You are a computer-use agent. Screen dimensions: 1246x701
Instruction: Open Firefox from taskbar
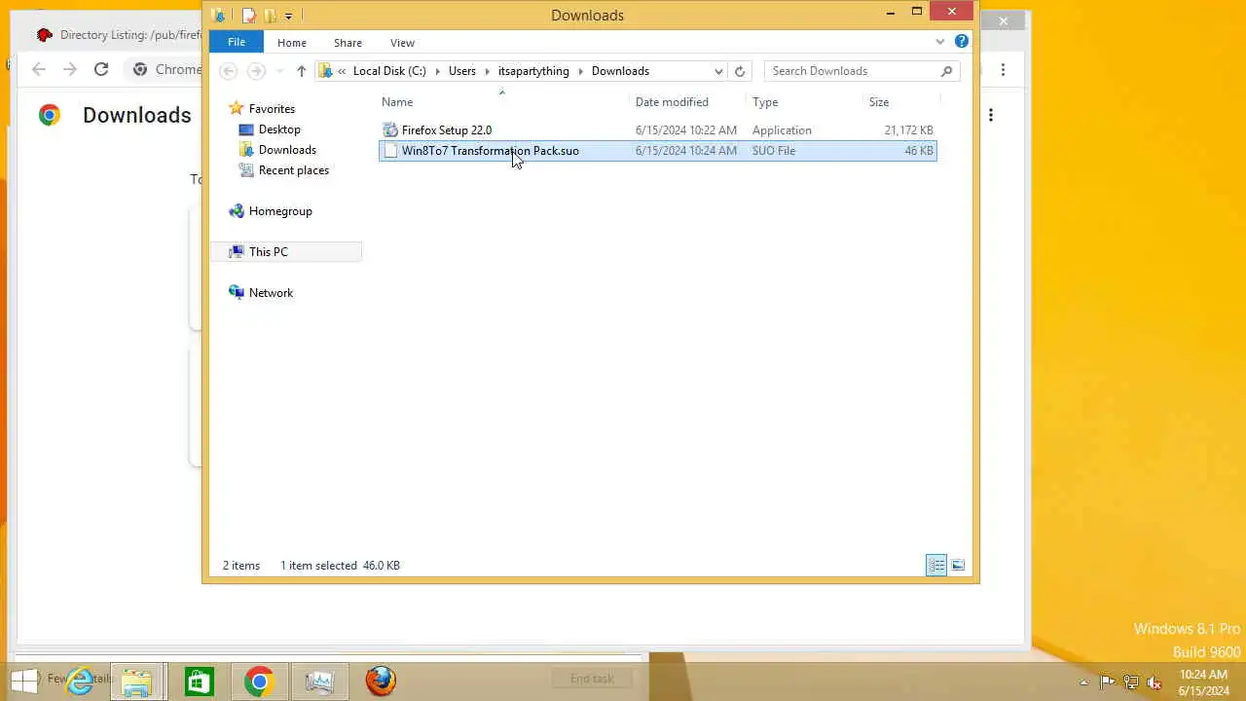click(381, 682)
